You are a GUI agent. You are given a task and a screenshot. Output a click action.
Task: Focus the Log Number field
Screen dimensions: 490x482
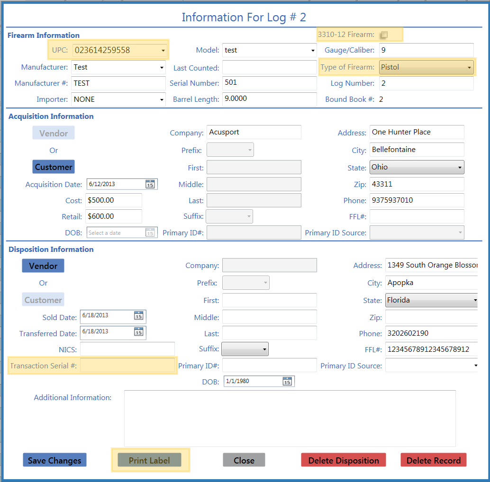(x=426, y=83)
